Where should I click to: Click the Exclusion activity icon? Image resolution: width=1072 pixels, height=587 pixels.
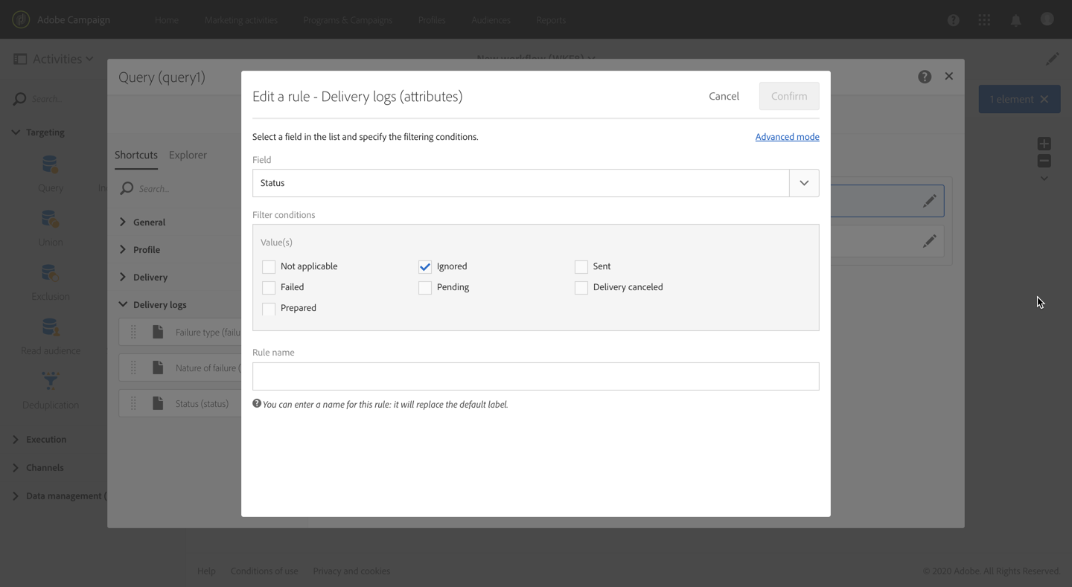click(51, 274)
